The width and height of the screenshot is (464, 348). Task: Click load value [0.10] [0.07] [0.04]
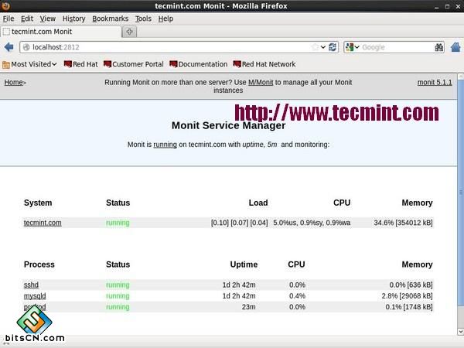239,223
